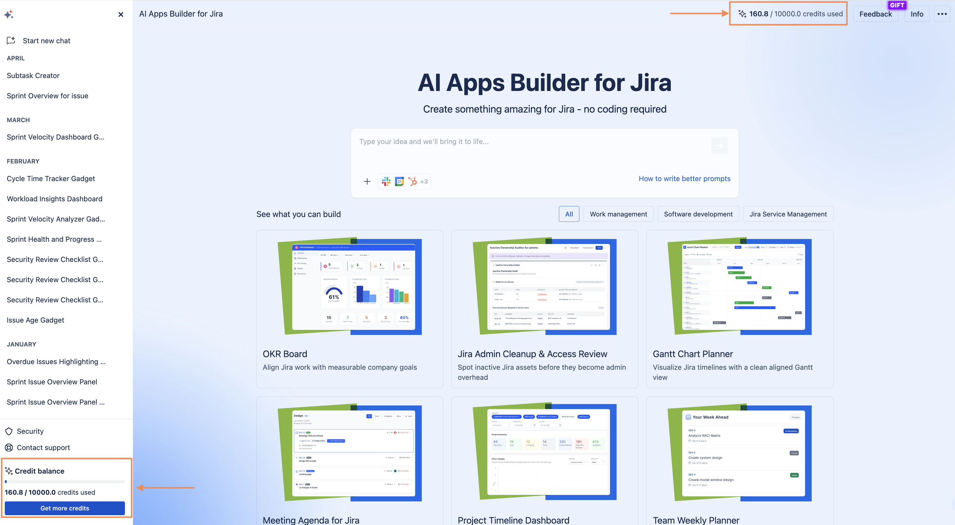
Task: Open the Sprint Velocity Dashboard G... chat
Action: coord(55,137)
